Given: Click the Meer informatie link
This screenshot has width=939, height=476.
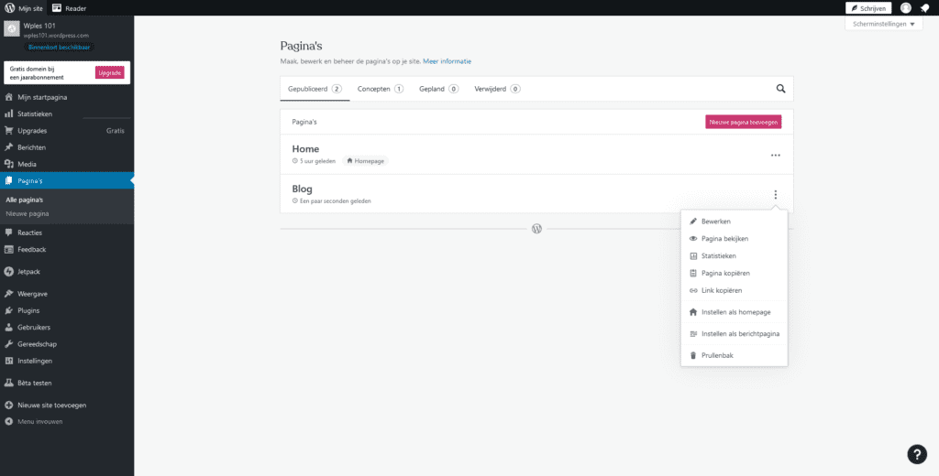Looking at the screenshot, I should click(x=447, y=61).
